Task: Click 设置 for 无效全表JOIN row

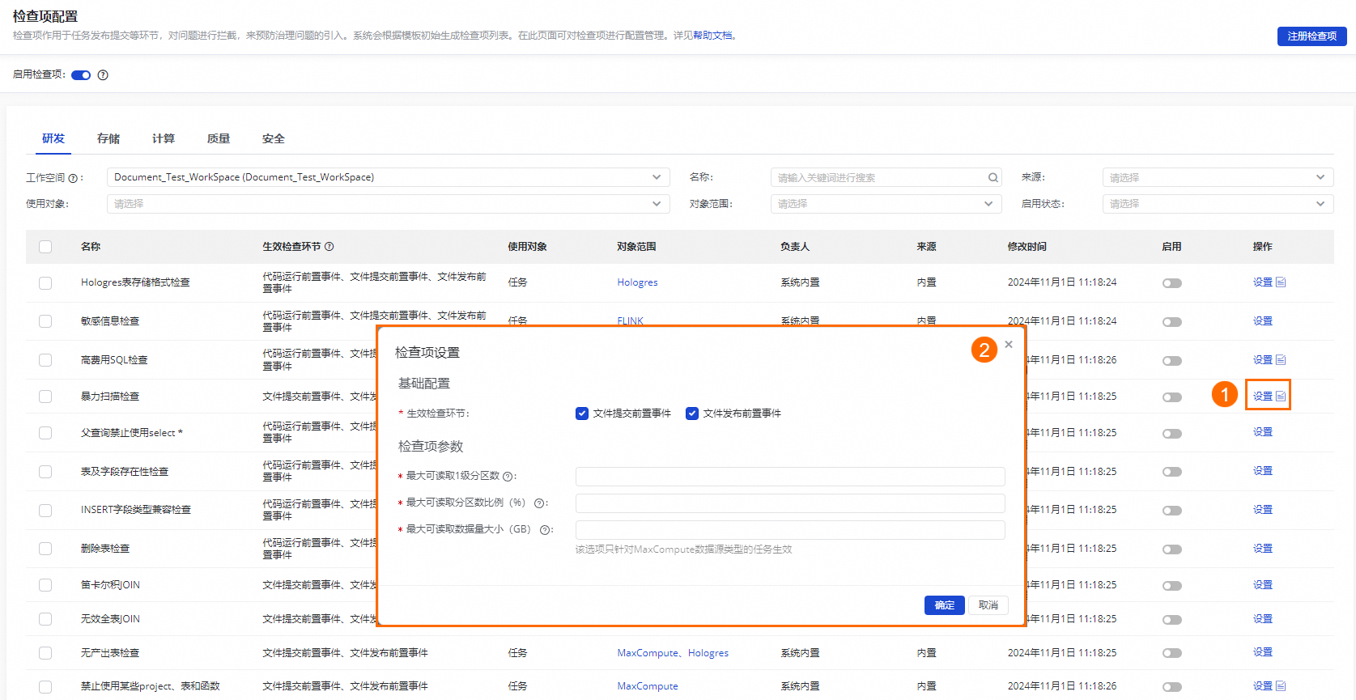Action: [x=1263, y=619]
